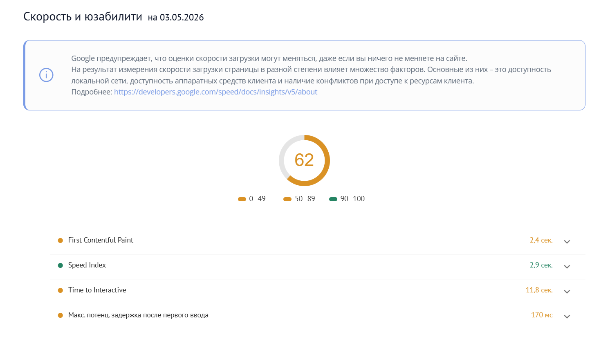Click the green Speed Index status dot
610x337 pixels.
point(61,265)
